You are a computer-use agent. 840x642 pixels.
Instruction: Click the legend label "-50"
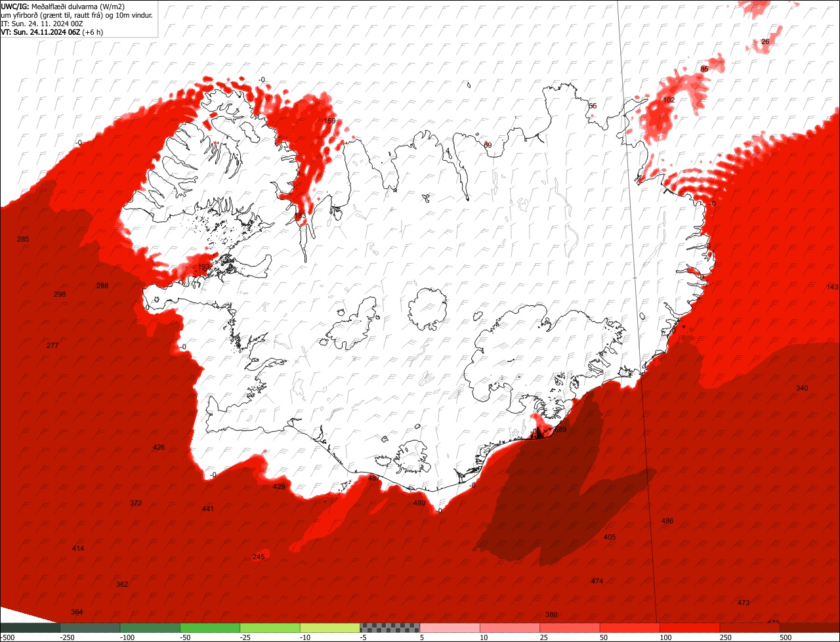click(186, 637)
